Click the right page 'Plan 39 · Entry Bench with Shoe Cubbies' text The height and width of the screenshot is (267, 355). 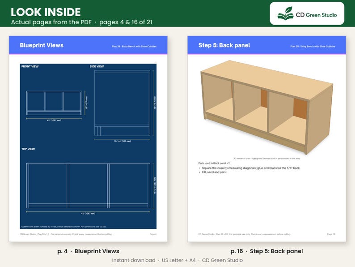click(313, 46)
